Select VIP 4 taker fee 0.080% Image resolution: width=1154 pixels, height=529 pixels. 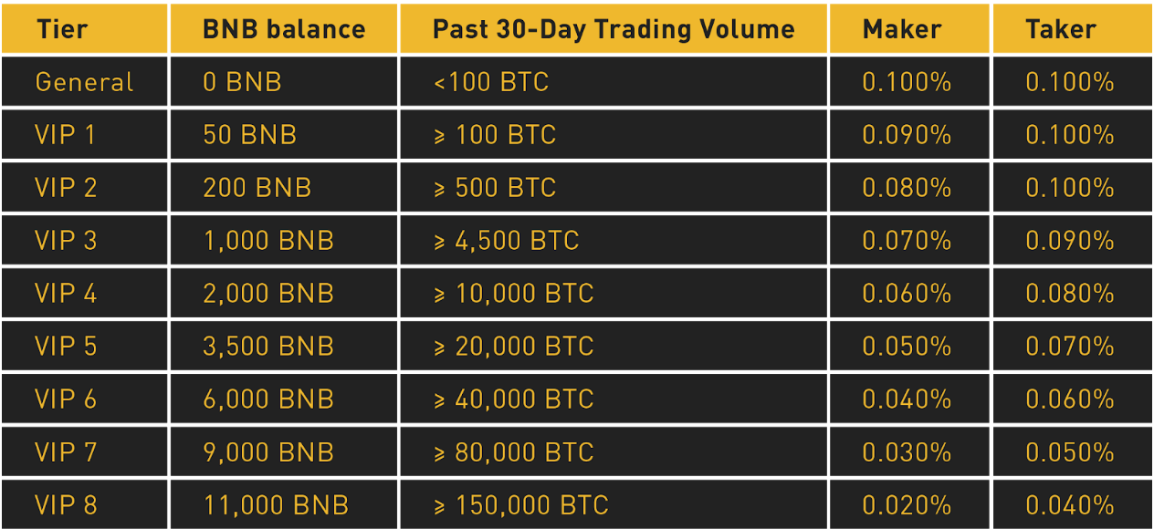[1072, 294]
